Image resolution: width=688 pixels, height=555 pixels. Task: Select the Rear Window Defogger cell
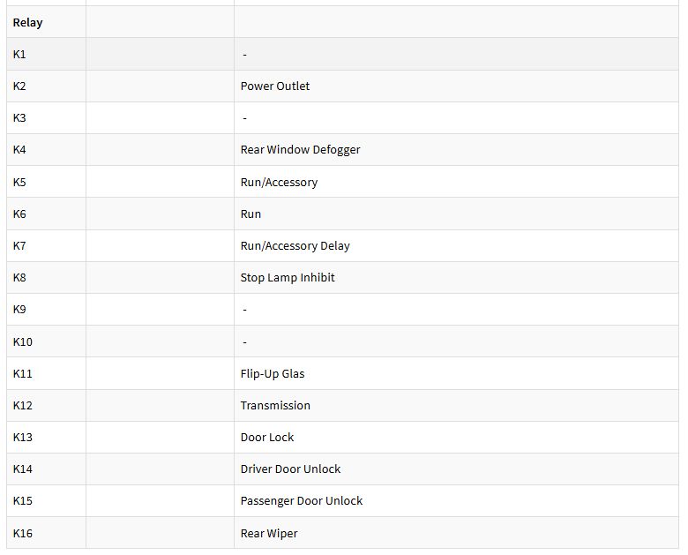300,149
